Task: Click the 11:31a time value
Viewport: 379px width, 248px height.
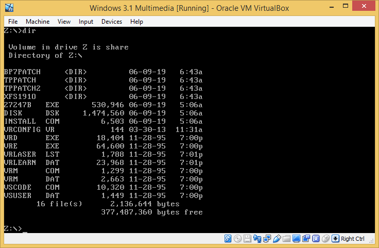Action: (189, 129)
